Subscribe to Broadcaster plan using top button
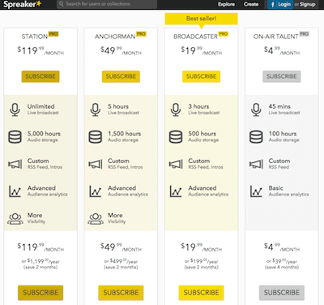Viewport: 324px width, 305px height. tap(202, 76)
